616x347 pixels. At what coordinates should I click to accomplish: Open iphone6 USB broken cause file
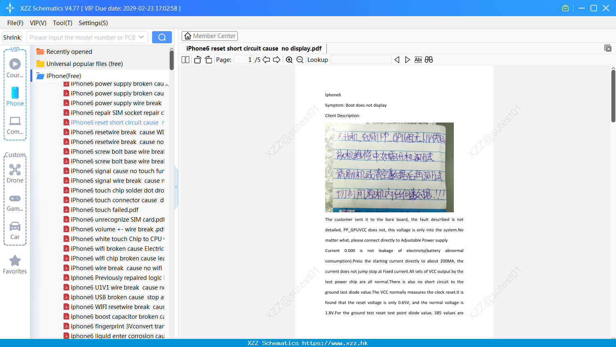[x=114, y=297]
